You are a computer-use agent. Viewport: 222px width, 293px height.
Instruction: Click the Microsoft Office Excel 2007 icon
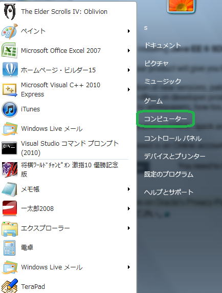(10, 50)
